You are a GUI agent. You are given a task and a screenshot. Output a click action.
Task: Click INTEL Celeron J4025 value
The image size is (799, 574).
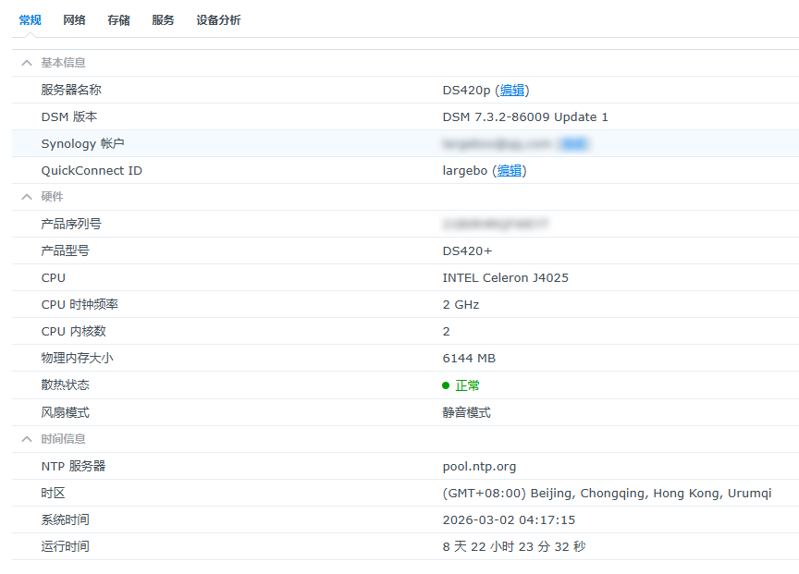click(x=506, y=278)
